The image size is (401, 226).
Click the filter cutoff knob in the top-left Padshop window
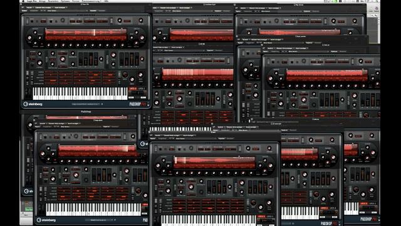click(x=63, y=59)
